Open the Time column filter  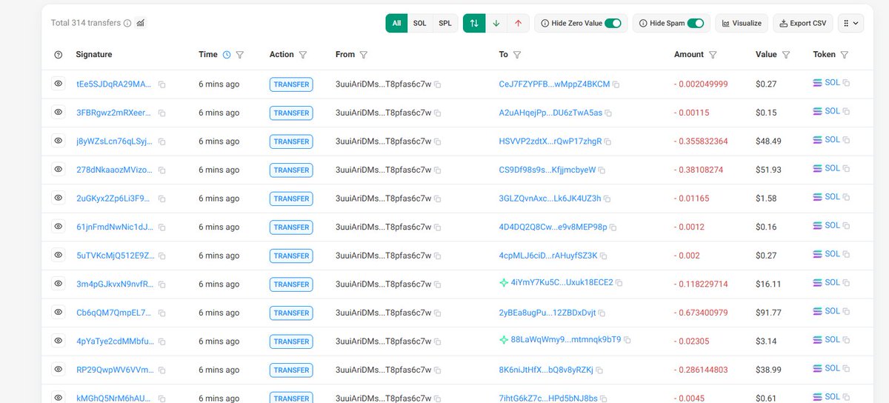point(239,55)
